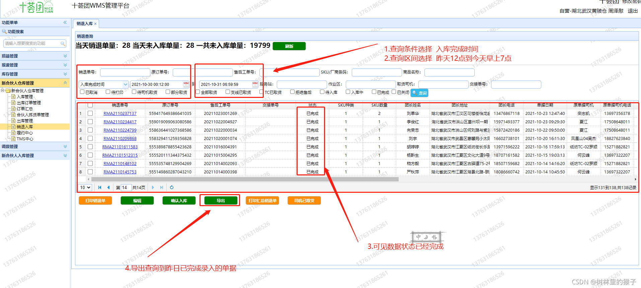Select 销退入库 in the tree
This screenshot has height=288, width=641.
[25, 127]
